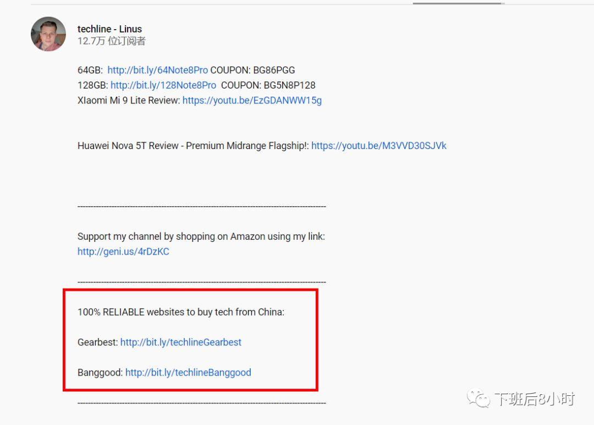This screenshot has width=594, height=425.
Task: Open the Xiaomi Mi 9 Lite review YouTube link
Action: (252, 101)
